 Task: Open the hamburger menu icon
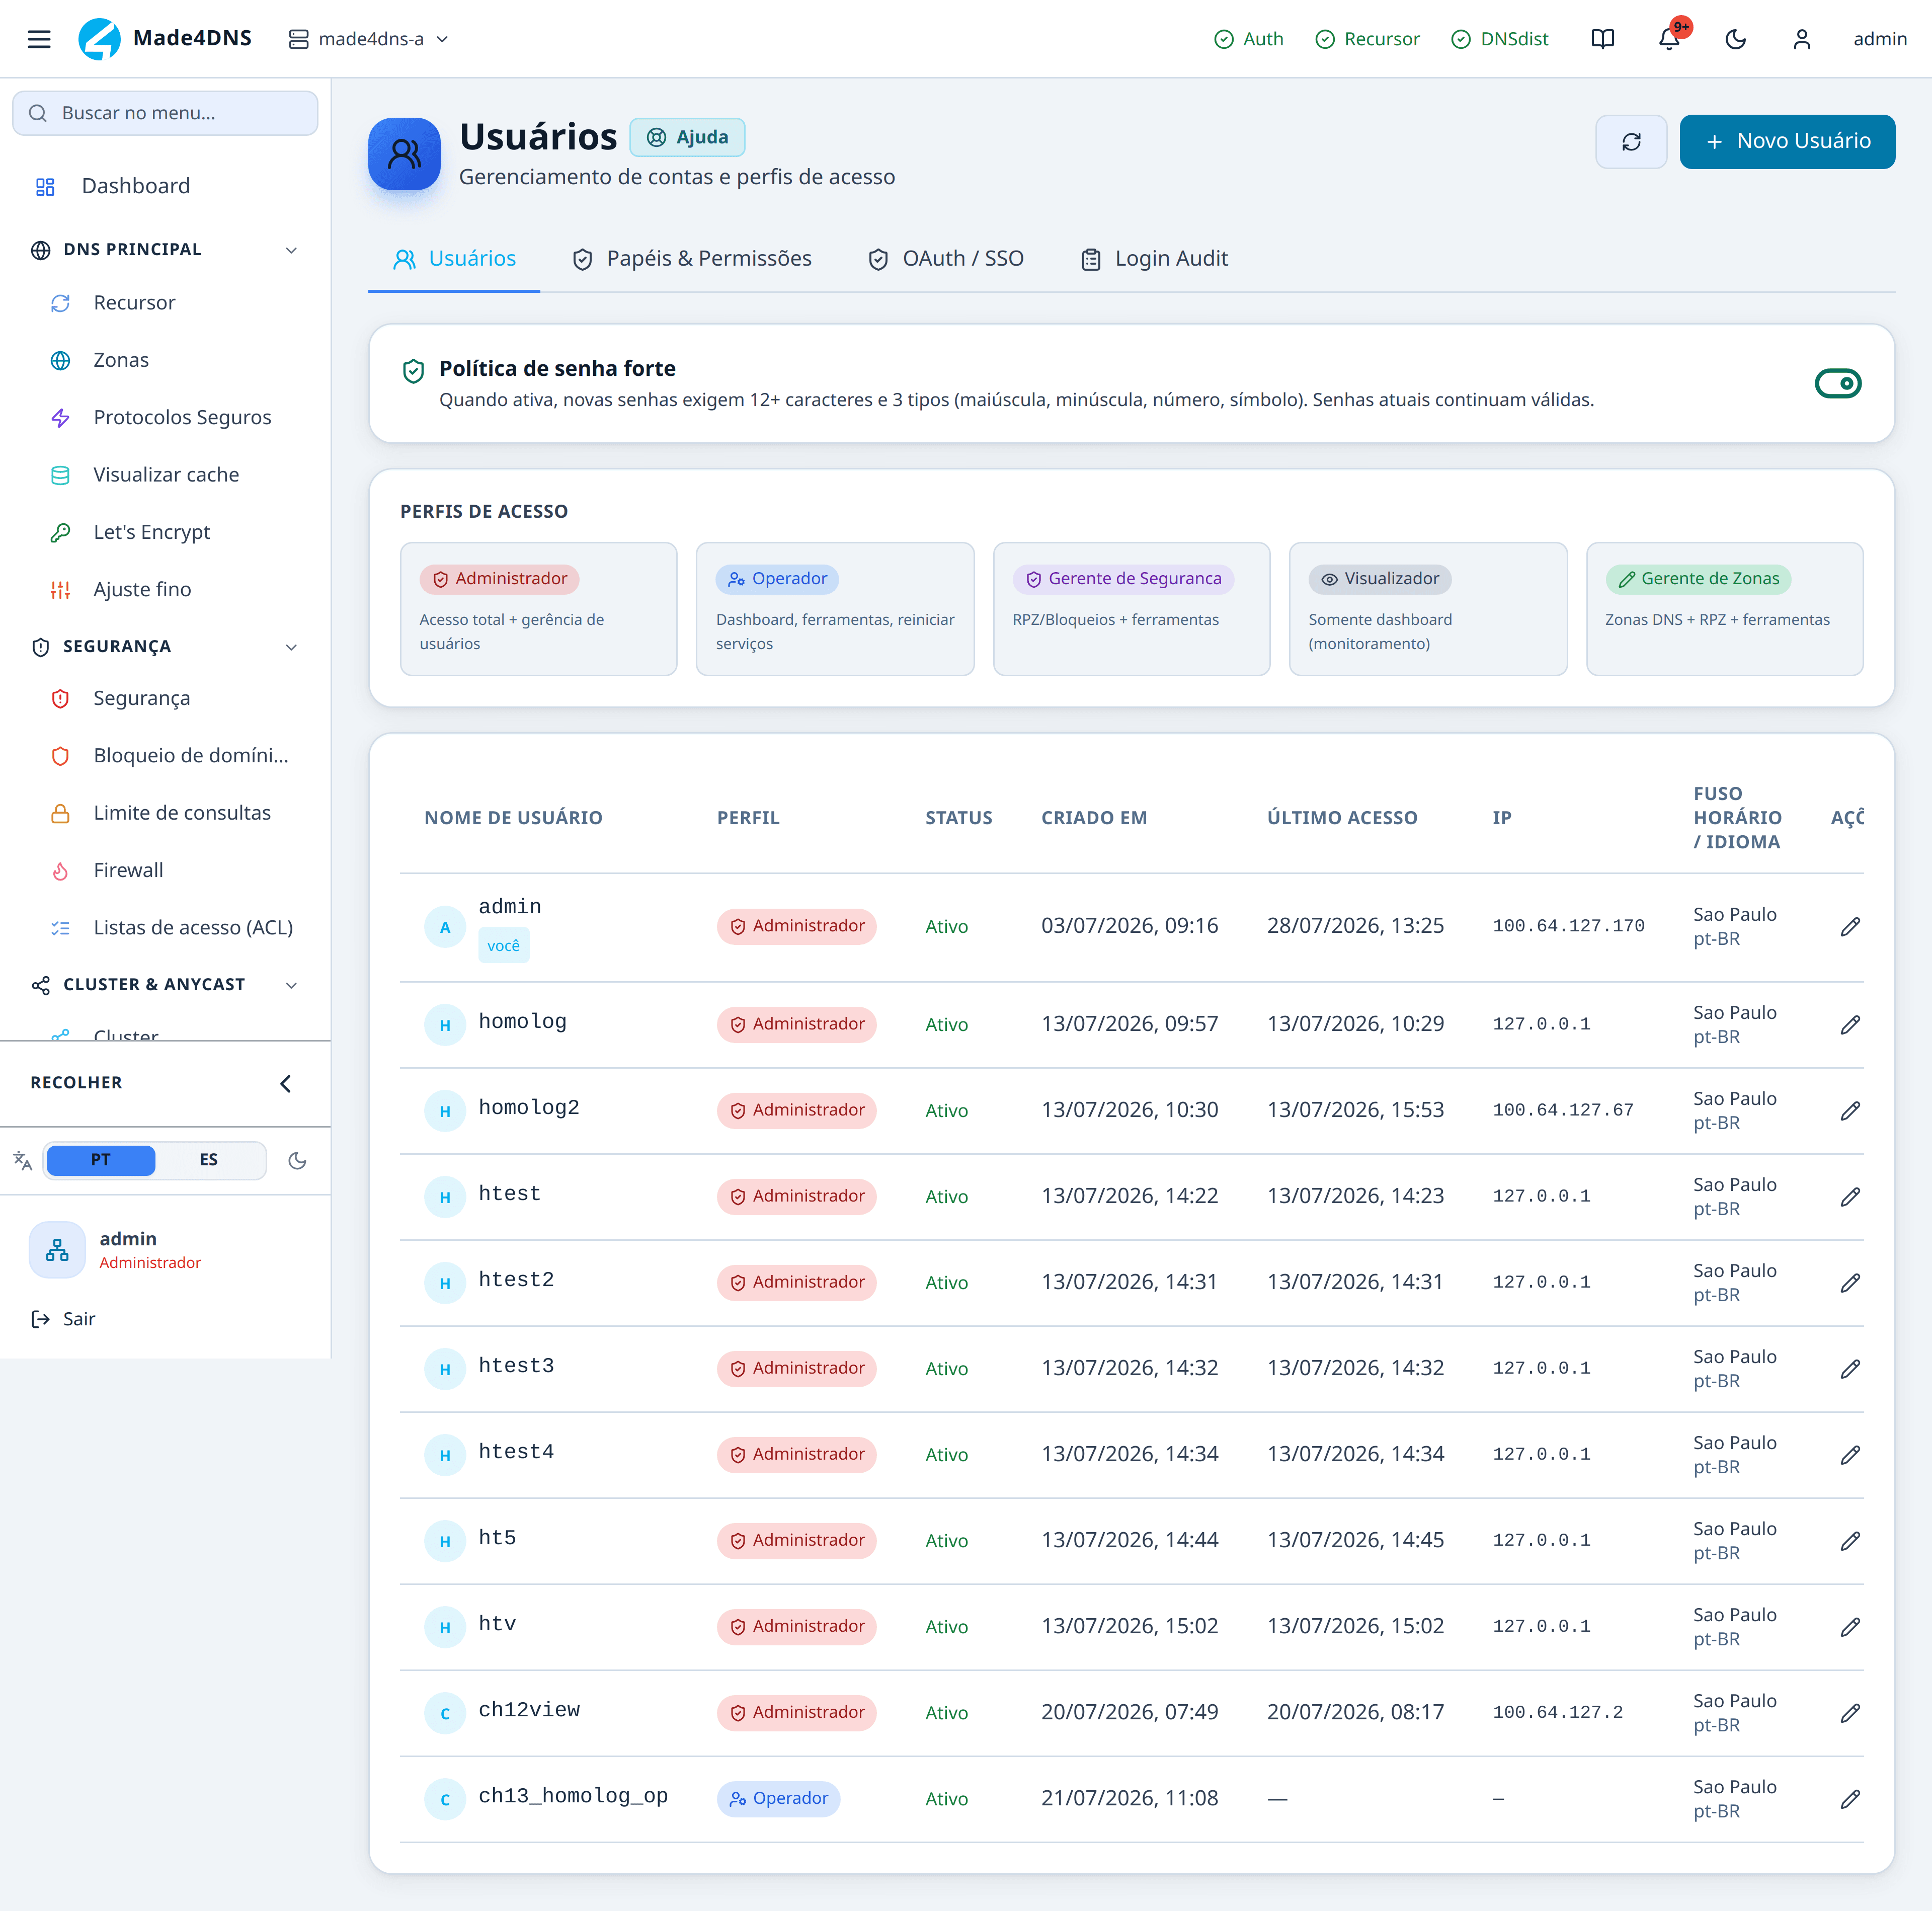(39, 39)
